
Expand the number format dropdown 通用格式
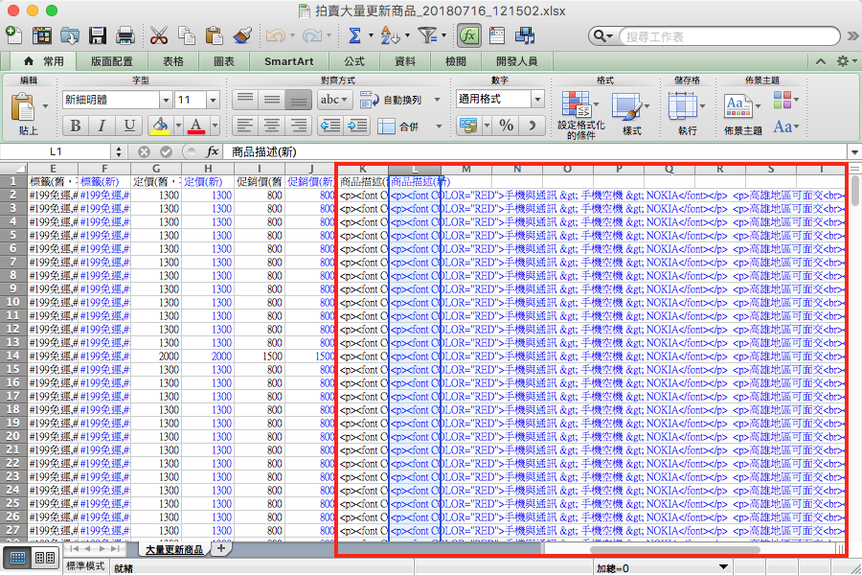point(537,100)
